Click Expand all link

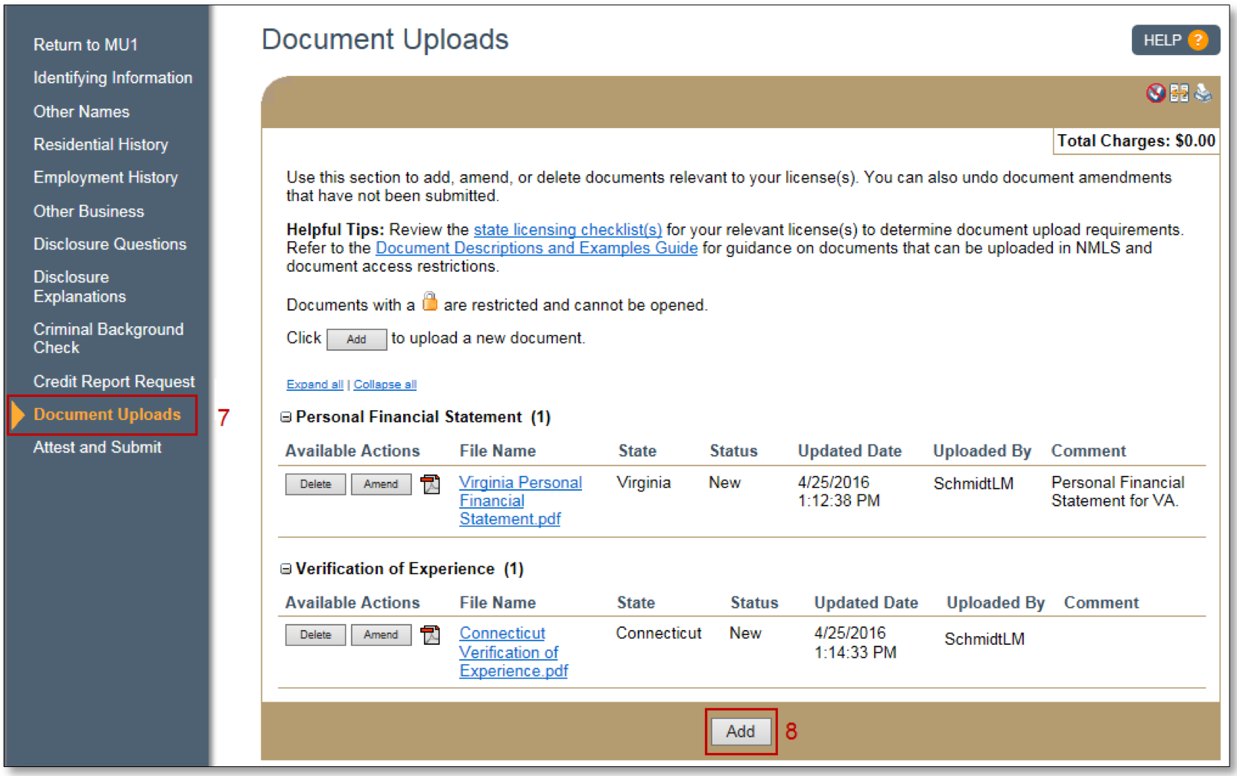coord(314,384)
